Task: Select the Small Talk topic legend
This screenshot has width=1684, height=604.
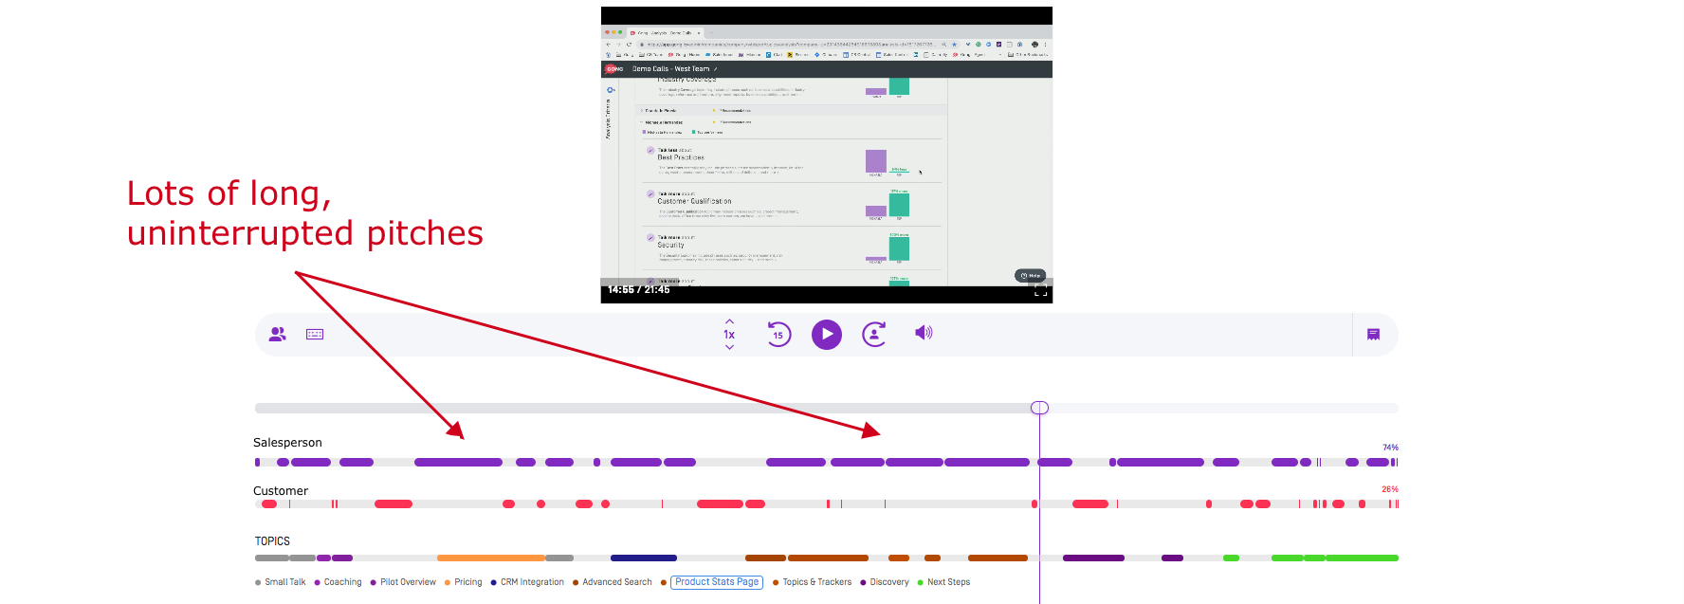Action: 281,582
